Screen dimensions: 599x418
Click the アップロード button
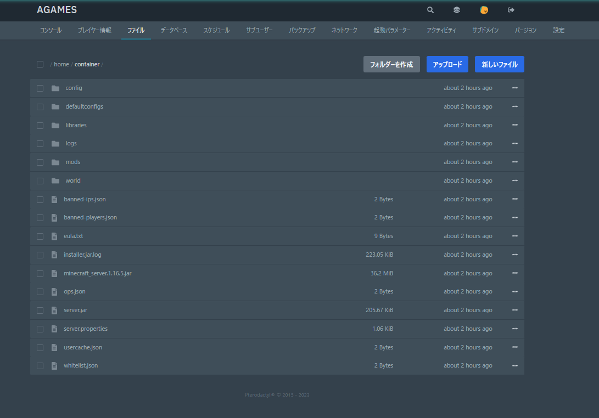click(447, 64)
